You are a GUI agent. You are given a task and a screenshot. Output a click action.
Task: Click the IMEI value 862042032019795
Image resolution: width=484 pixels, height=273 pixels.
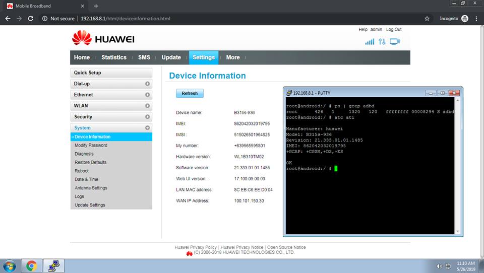pyautogui.click(x=252, y=124)
